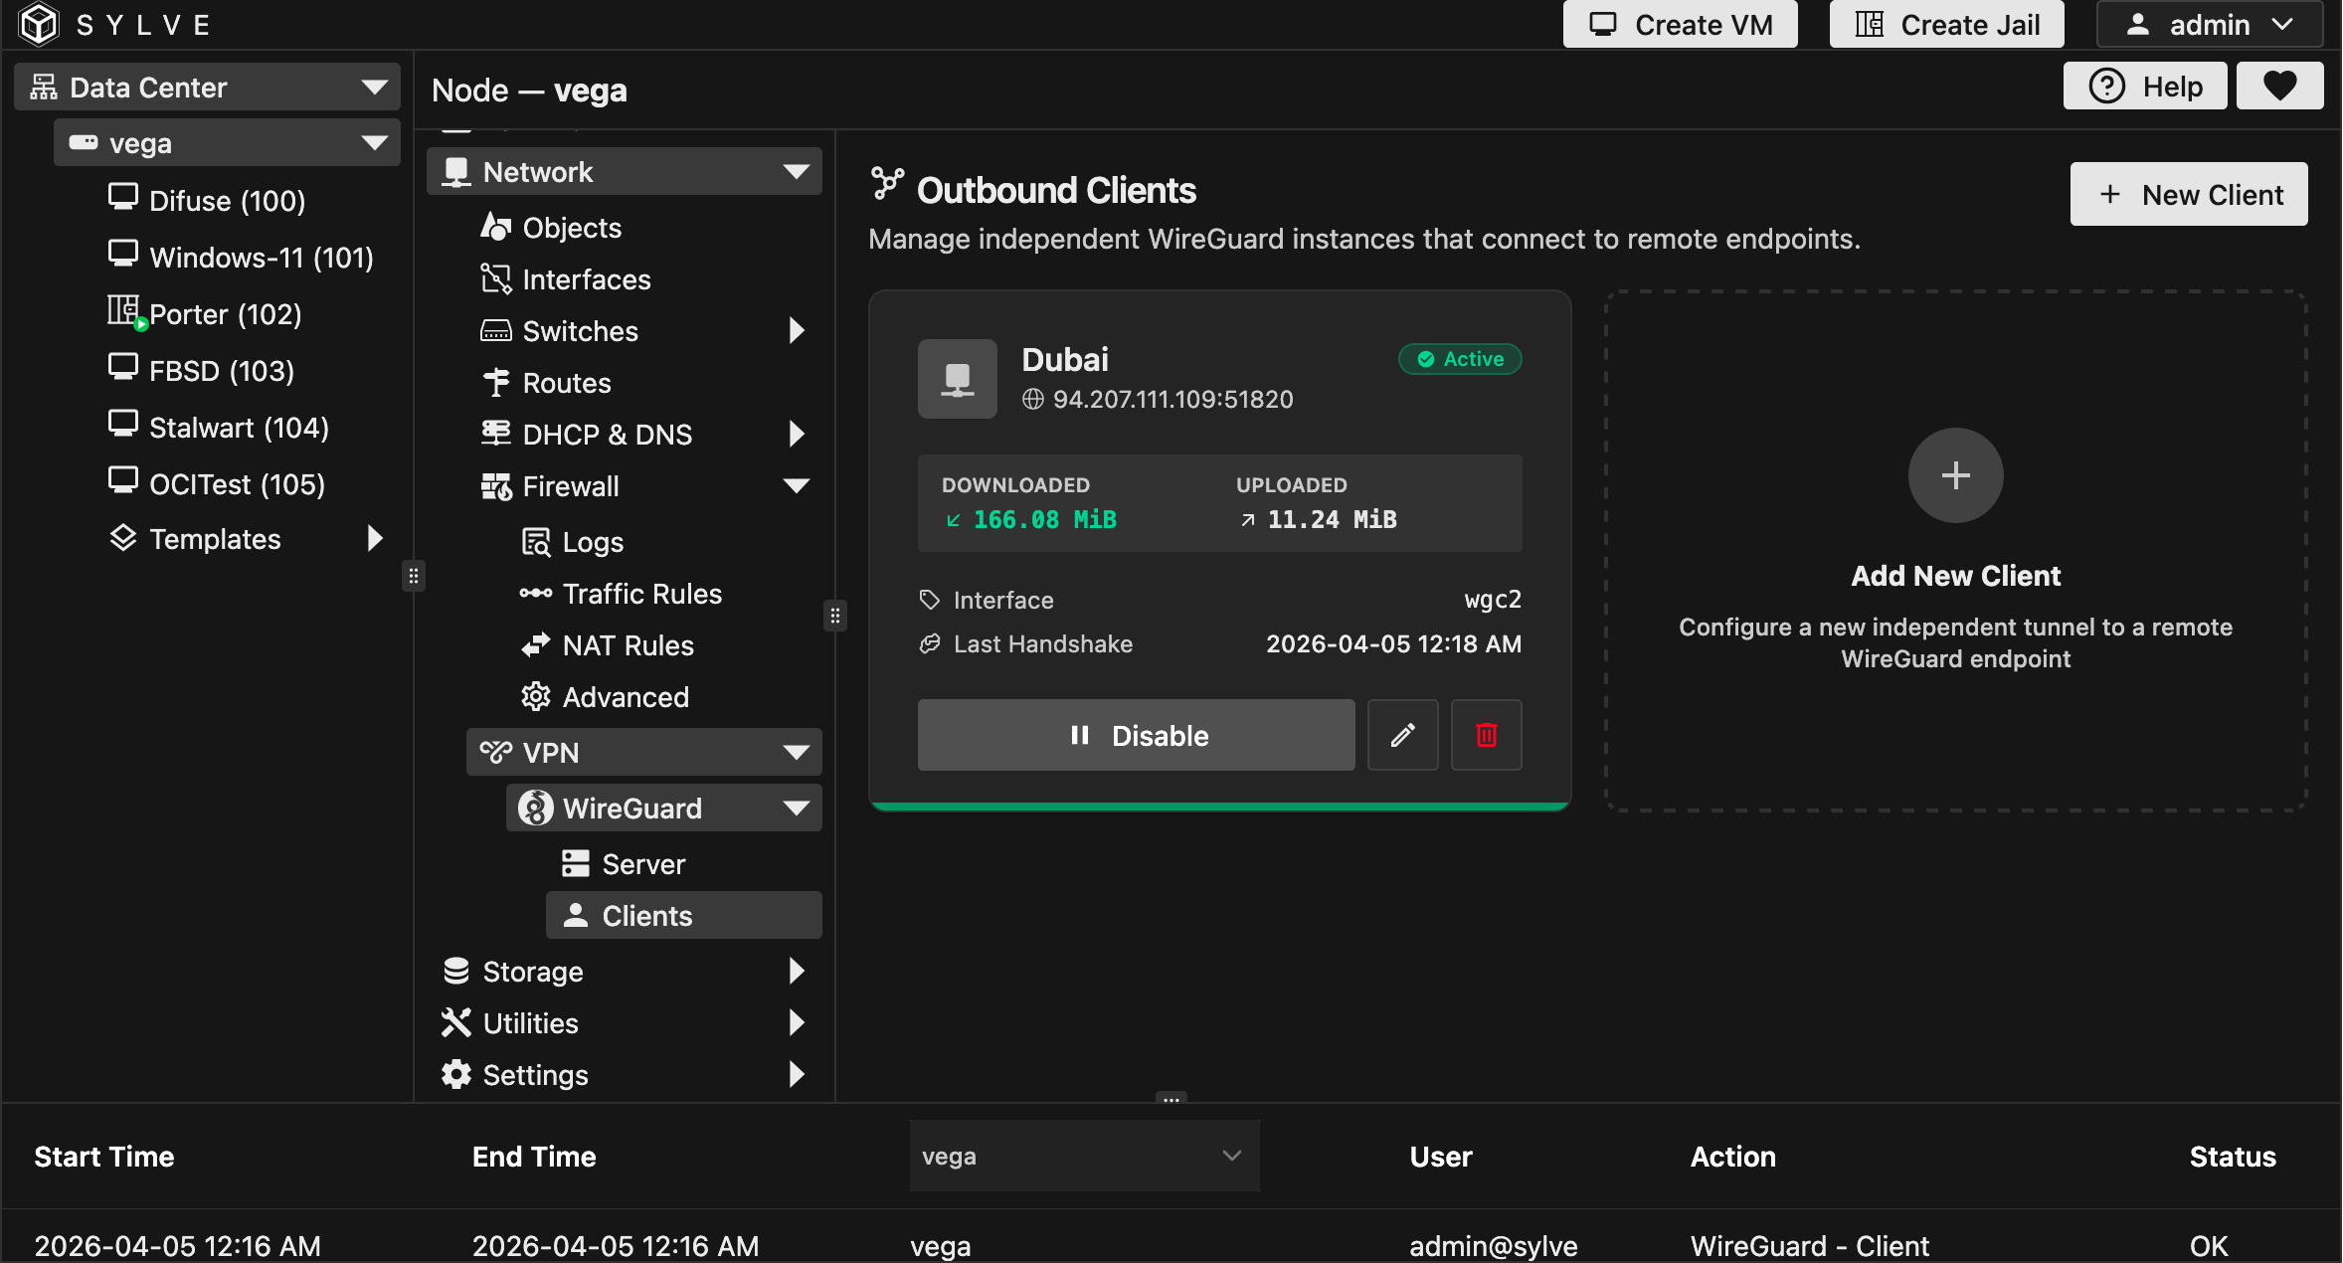Click the New Client button

[2188, 194]
